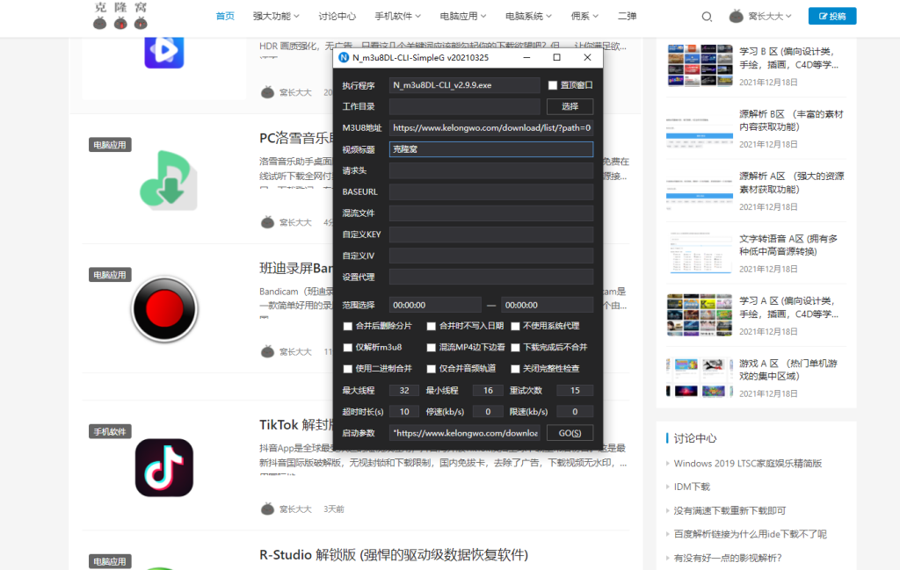The height and width of the screenshot is (570, 900).
Task: Open 百度解析链接 discussion link
Action: [x=750, y=534]
